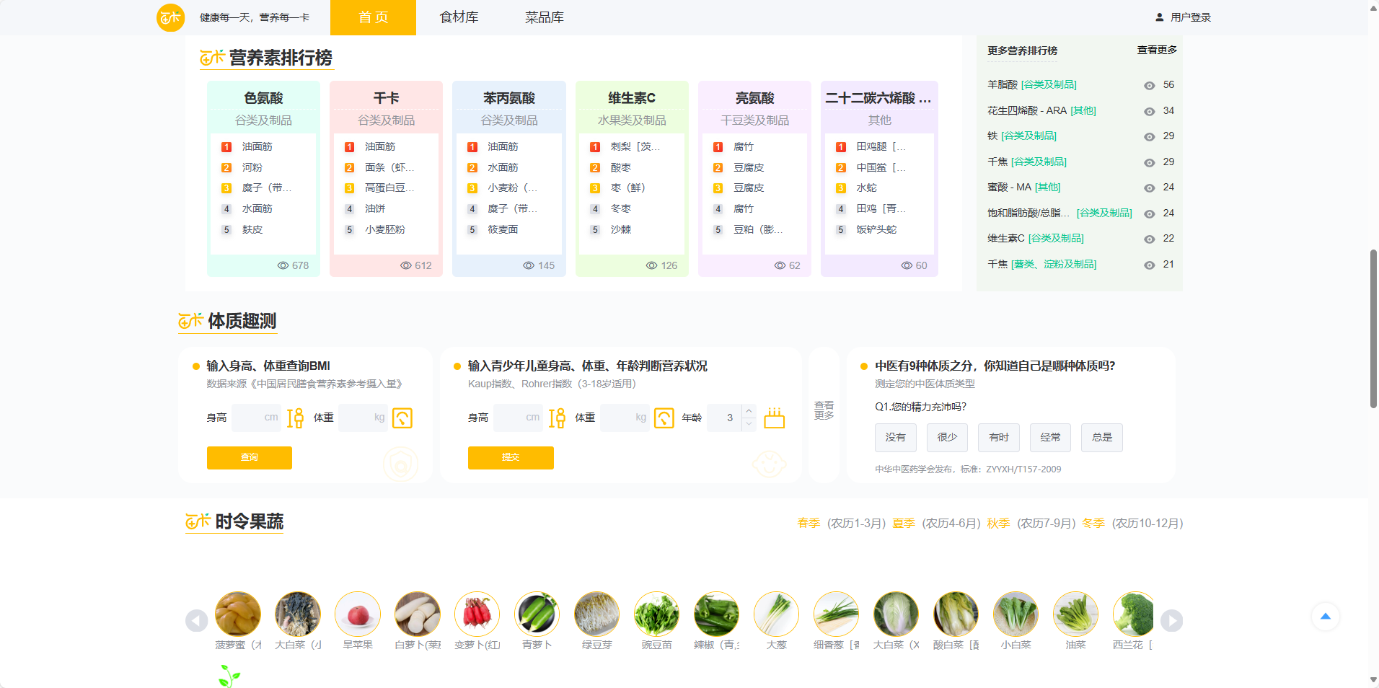This screenshot has width=1379, height=688.
Task: Switch to the 食材库 tab
Action: pyautogui.click(x=458, y=17)
